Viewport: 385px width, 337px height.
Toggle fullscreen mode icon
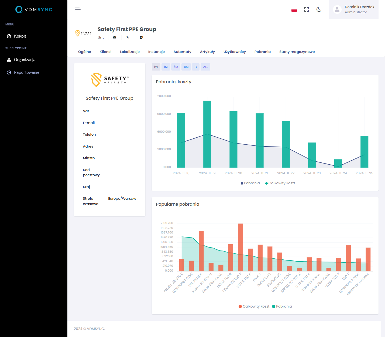(x=307, y=9)
